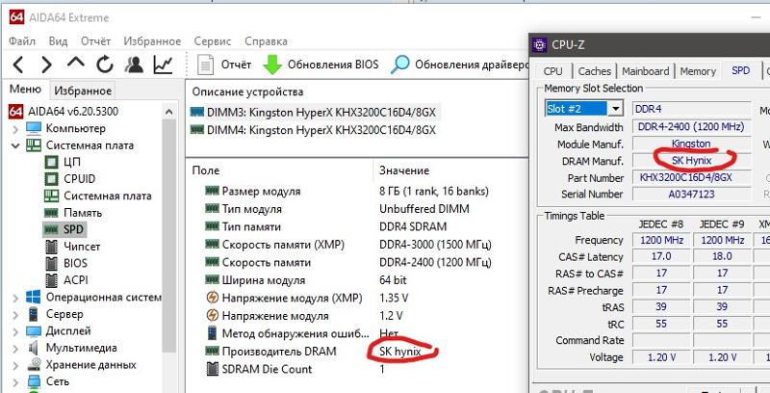Open the Mainboard tab in CPU-Z
Screen dimensions: 770x393
tap(645, 71)
